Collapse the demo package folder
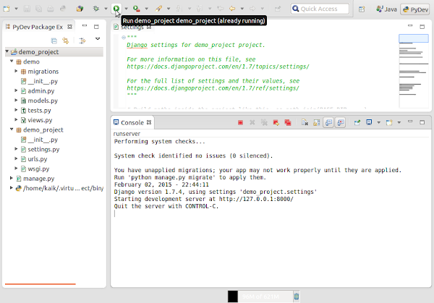The image size is (434, 303). (x=12, y=61)
